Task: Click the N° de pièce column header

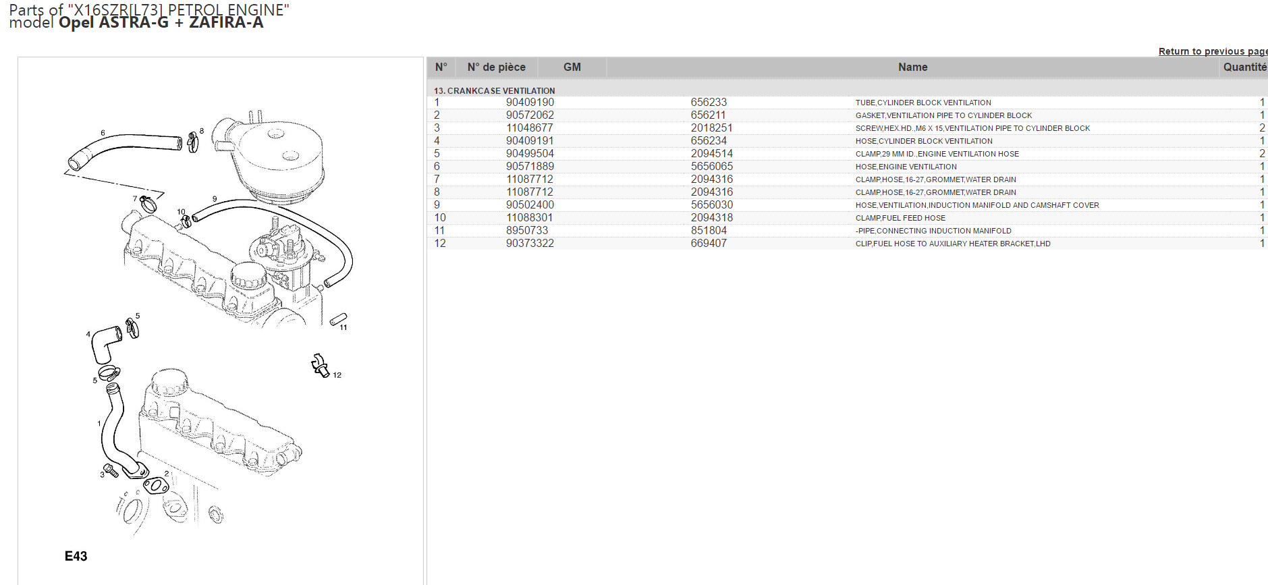Action: 496,67
